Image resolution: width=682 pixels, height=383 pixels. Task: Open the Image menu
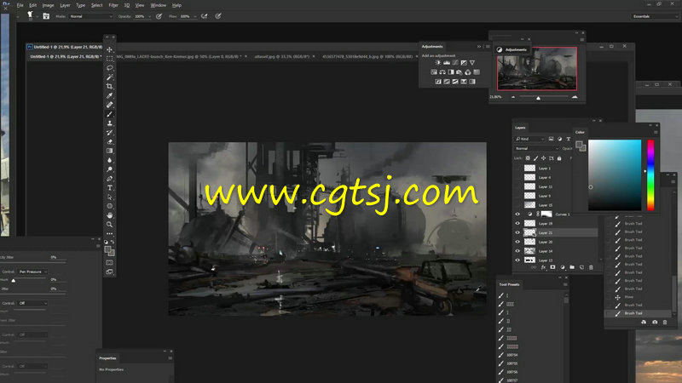tap(48, 5)
